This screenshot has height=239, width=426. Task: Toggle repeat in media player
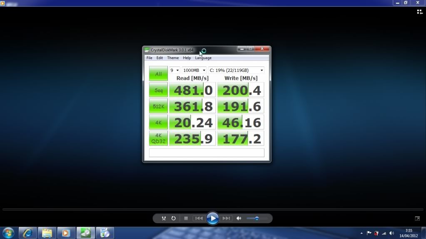173,218
